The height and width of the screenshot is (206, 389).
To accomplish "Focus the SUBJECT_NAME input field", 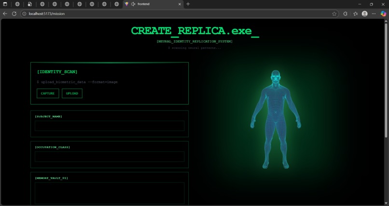I will [110, 126].
